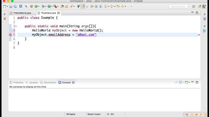Open the New wizard dropdown arrow
This screenshot has height=117, width=209.
point(7,6)
